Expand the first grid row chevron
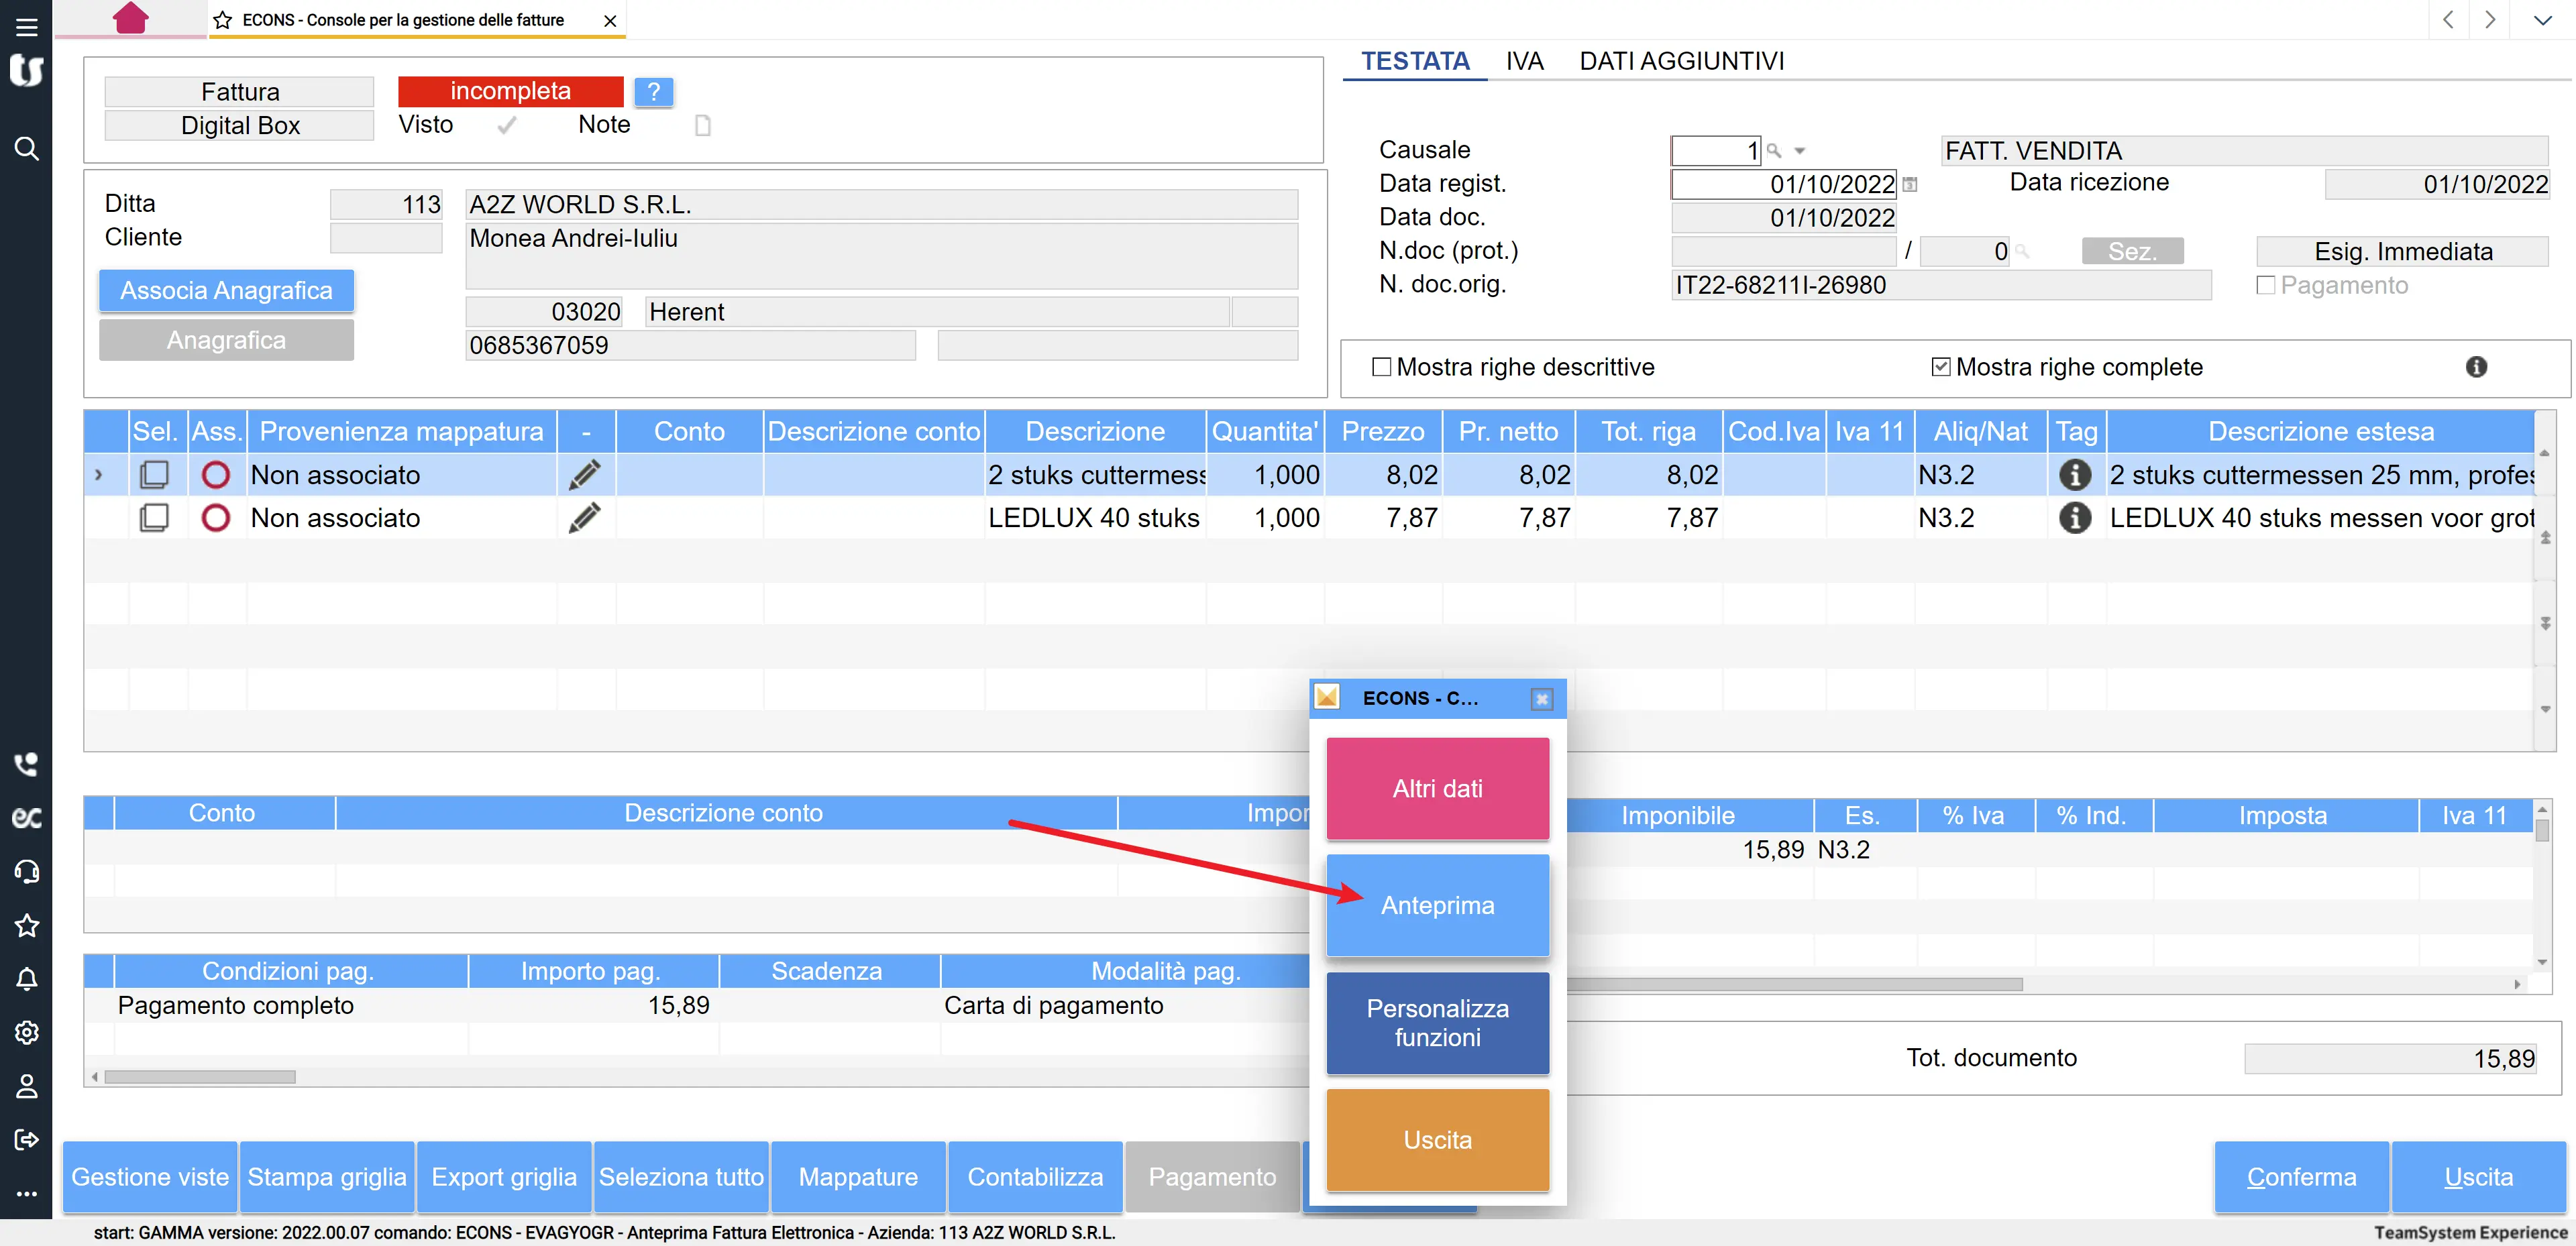2576x1246 pixels. click(x=98, y=475)
